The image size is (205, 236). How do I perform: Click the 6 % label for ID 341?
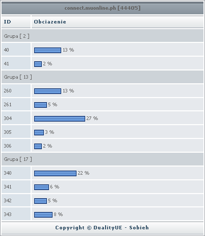coord(55,187)
